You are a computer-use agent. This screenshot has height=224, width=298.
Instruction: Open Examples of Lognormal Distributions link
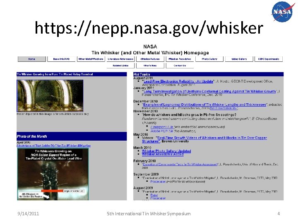pos(204,105)
